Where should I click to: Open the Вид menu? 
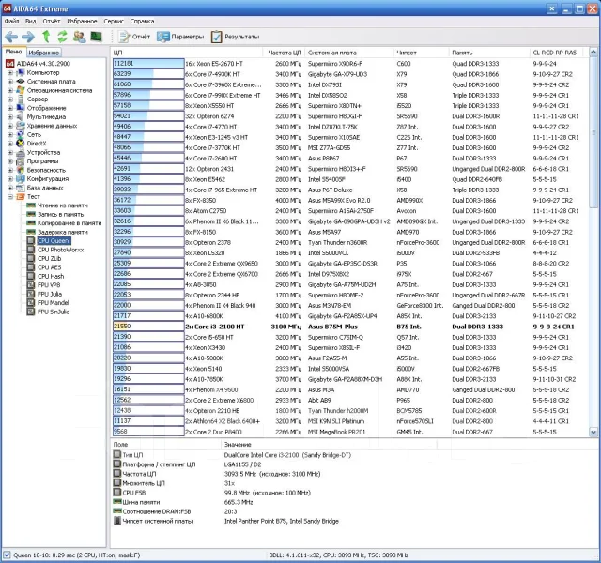(31, 21)
